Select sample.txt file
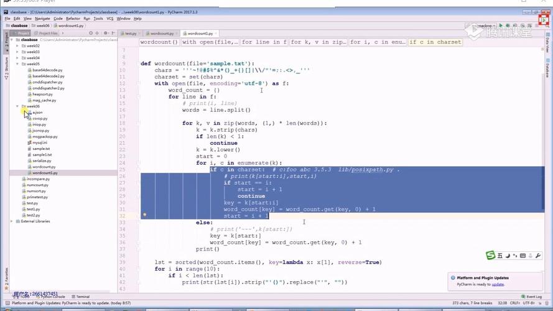This screenshot has width=553, height=311. tap(41, 149)
